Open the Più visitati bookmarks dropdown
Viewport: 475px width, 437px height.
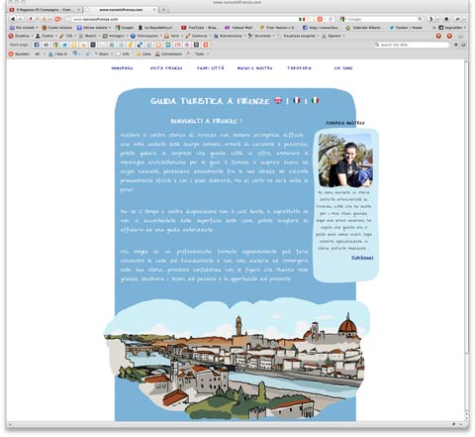point(24,28)
